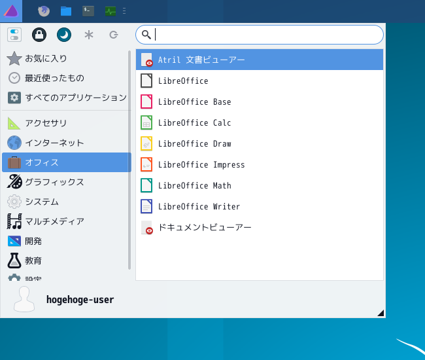Click the グラフィックス palette icon

coord(14,182)
